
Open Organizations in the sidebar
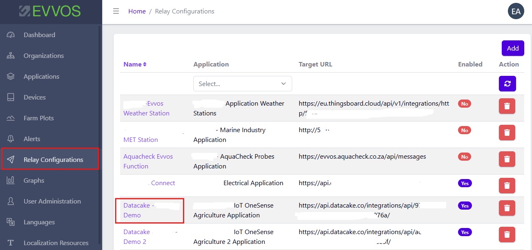tap(43, 56)
